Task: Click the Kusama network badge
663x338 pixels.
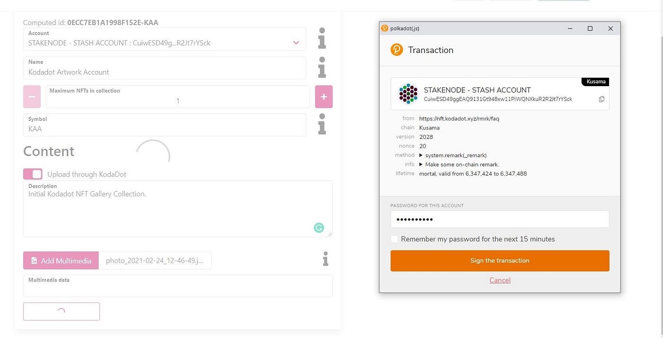Action: tap(595, 81)
